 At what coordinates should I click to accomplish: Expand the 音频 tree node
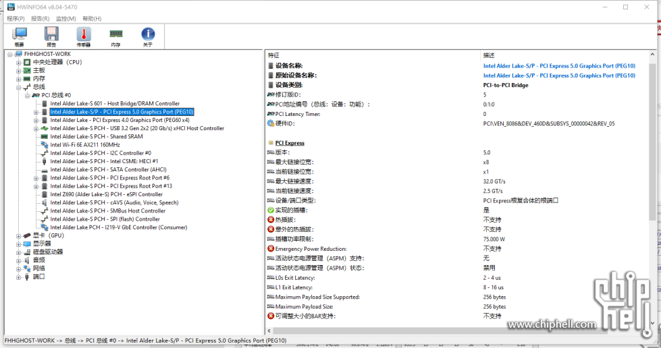pos(18,260)
